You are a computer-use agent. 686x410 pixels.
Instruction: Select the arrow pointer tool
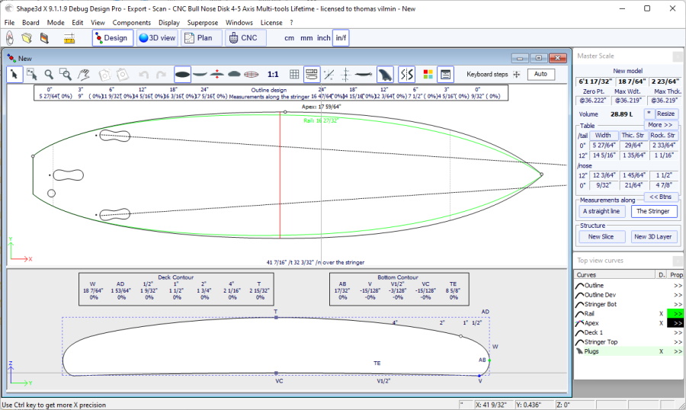pos(14,74)
